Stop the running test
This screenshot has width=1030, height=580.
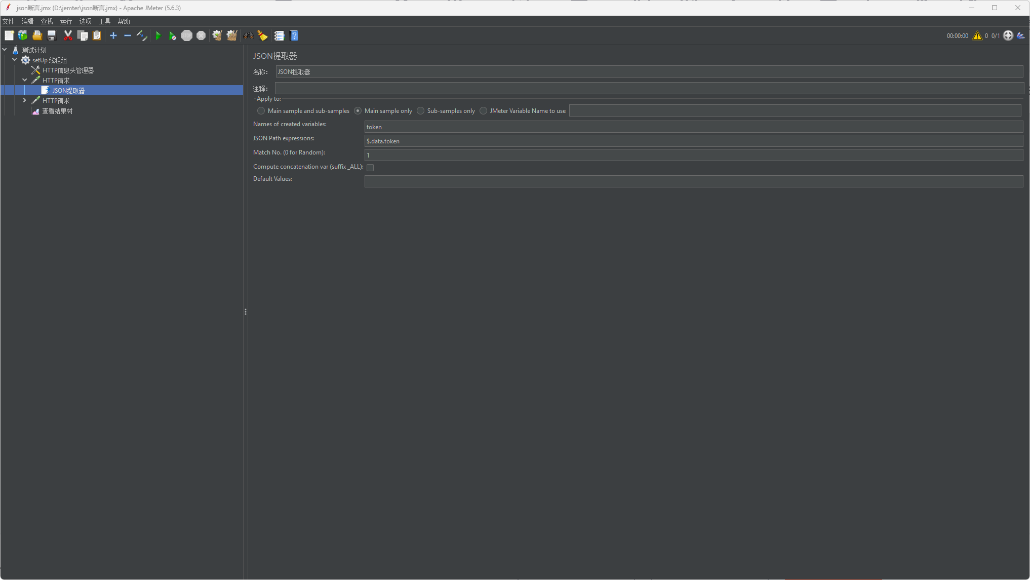coord(186,35)
